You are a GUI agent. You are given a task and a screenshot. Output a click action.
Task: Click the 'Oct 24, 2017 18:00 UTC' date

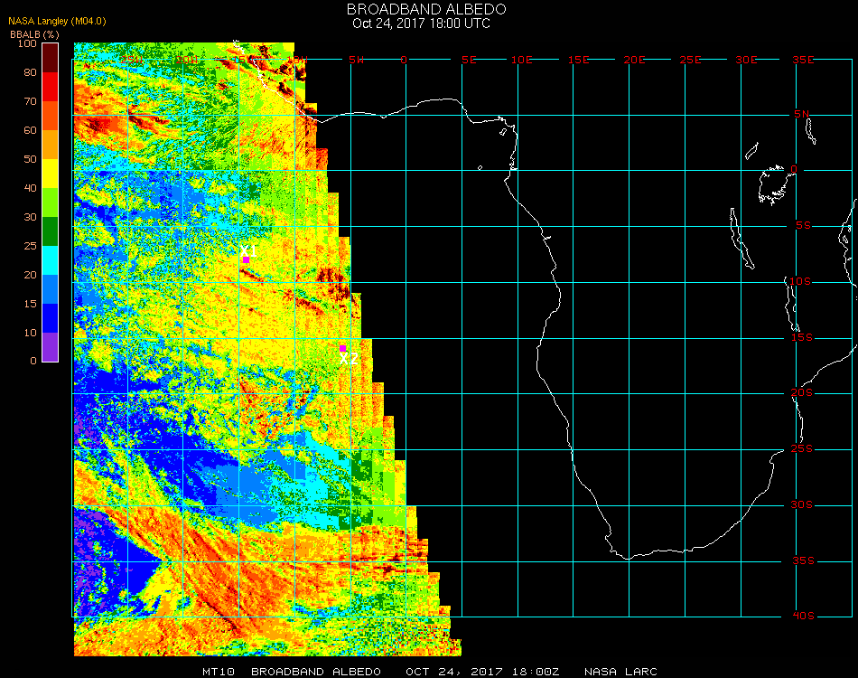click(x=422, y=24)
